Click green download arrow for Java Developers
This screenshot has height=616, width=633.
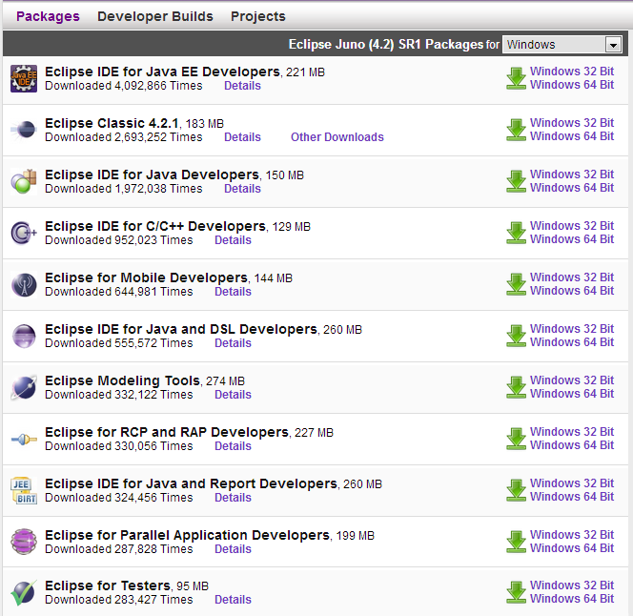coord(516,181)
